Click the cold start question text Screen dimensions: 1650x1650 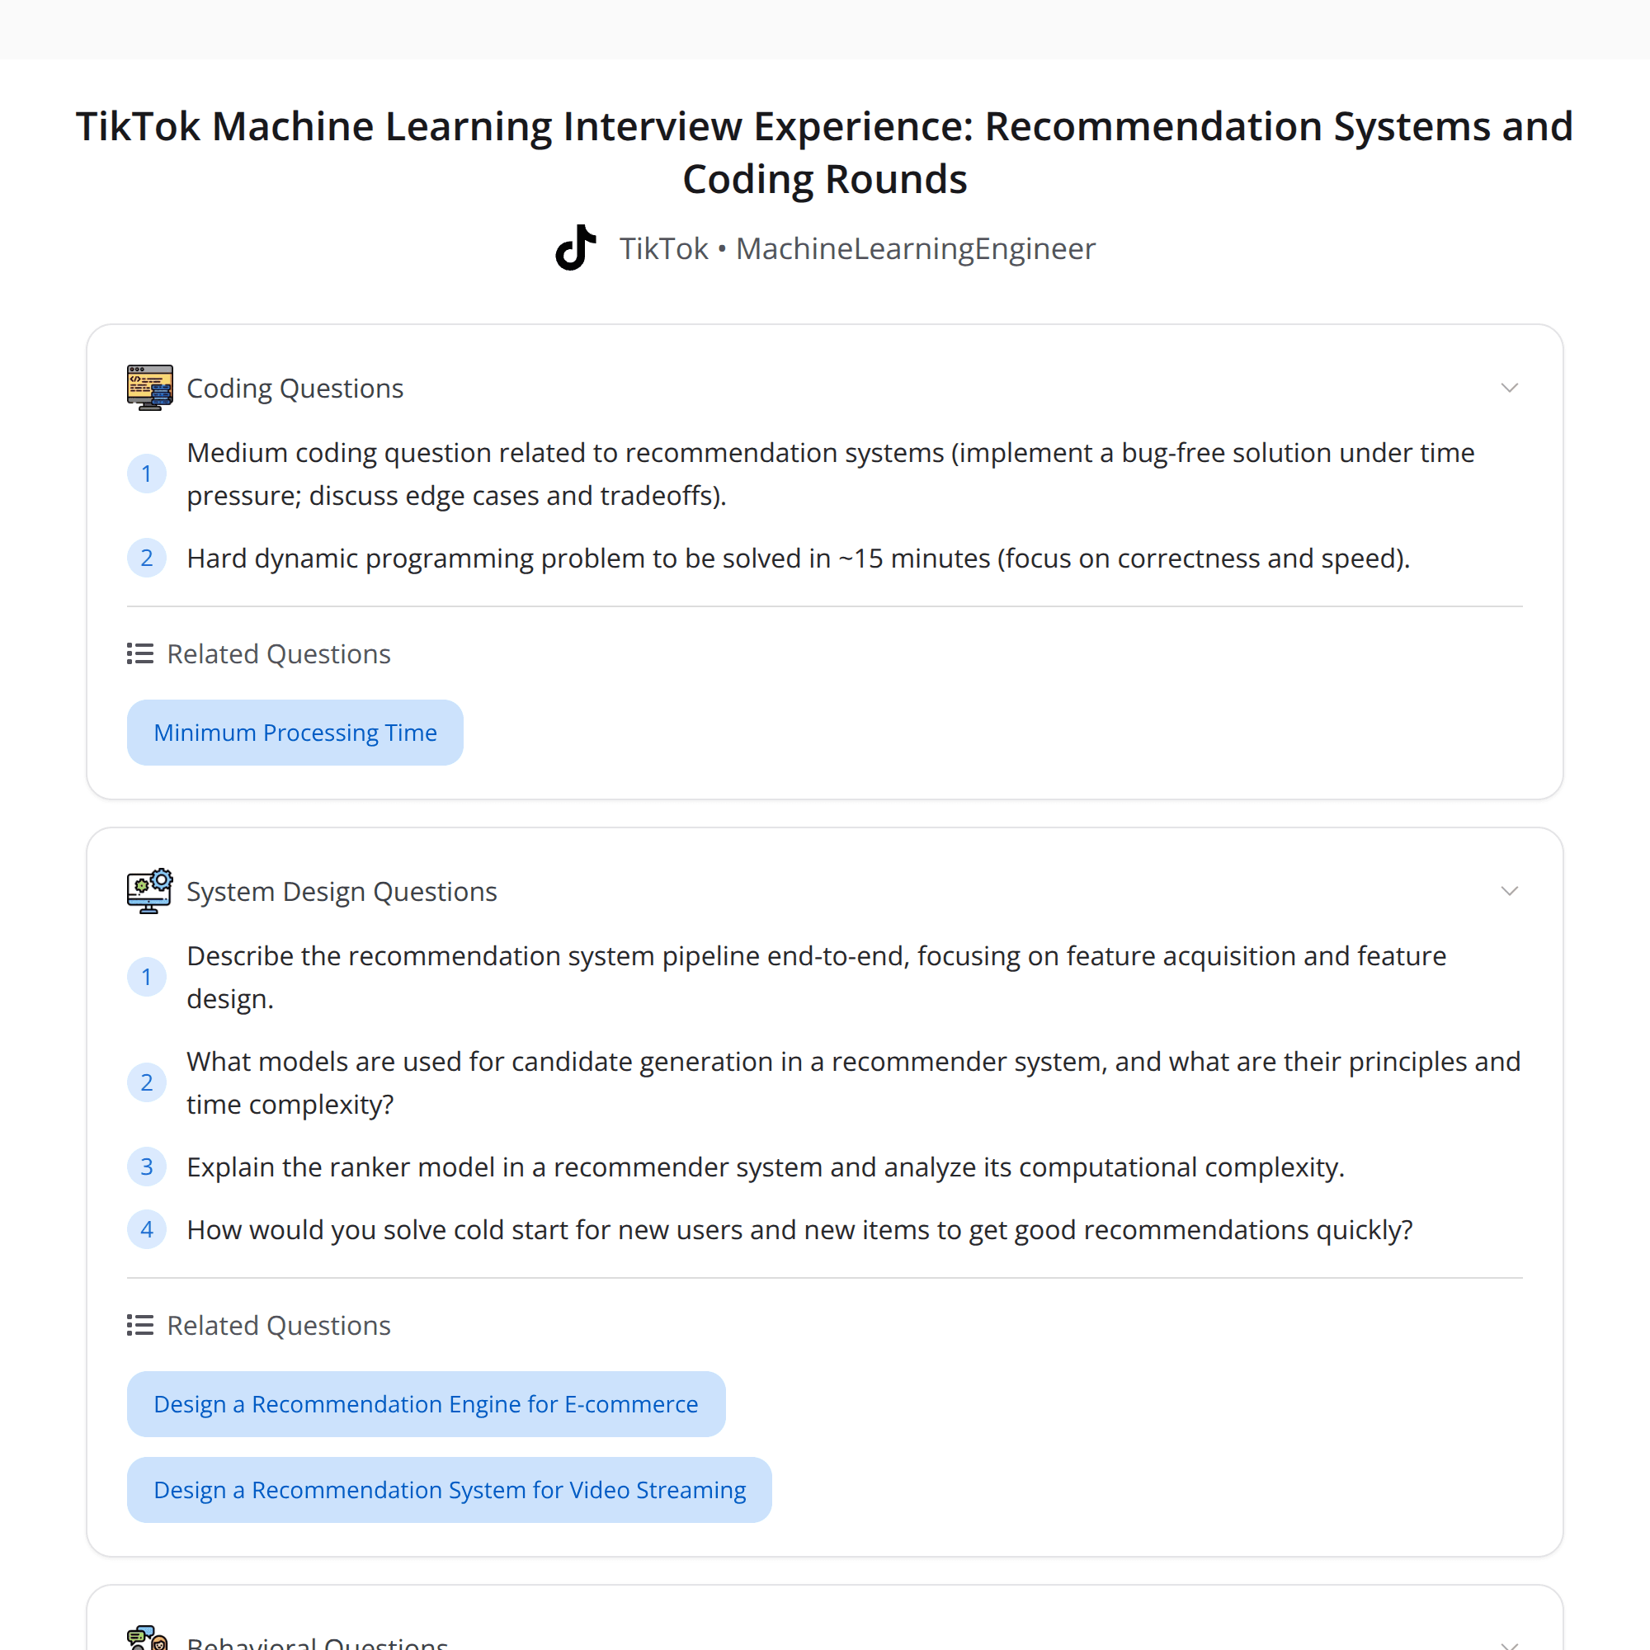pyautogui.click(x=799, y=1229)
